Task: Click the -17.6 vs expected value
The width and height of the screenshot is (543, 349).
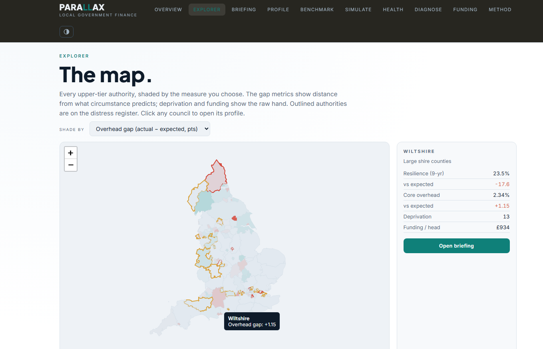Action: (x=502, y=184)
